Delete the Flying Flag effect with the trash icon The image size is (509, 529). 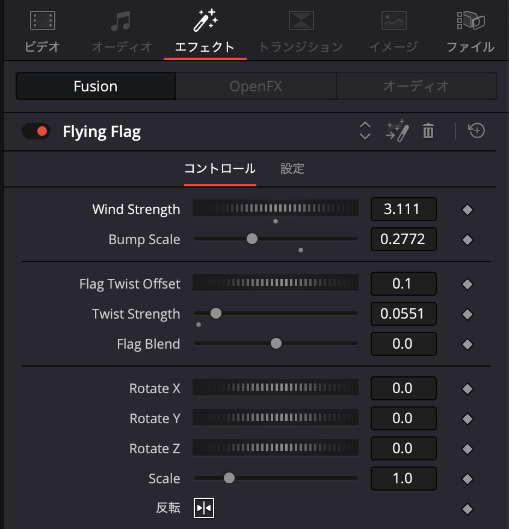pyautogui.click(x=428, y=131)
